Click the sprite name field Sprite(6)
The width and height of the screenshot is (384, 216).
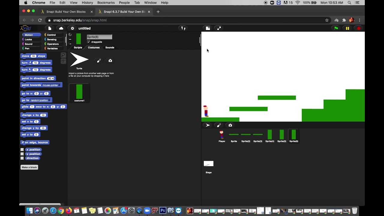pos(99,37)
